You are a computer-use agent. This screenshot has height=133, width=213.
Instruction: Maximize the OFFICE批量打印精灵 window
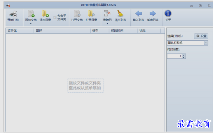pyautogui.click(x=200, y=6)
